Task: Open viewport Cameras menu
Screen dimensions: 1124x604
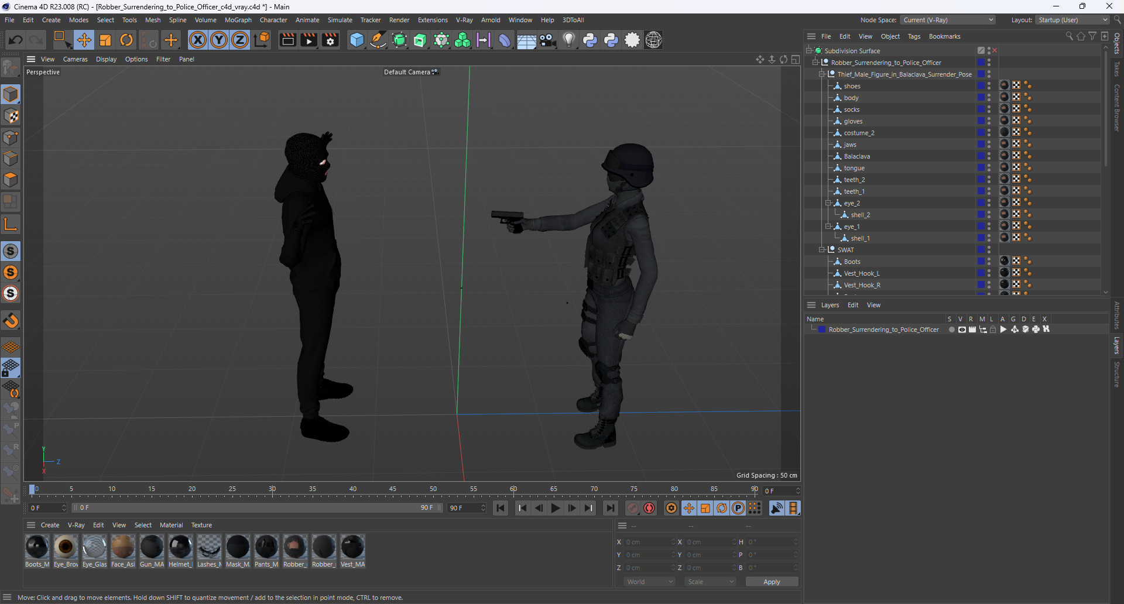Action: click(75, 59)
